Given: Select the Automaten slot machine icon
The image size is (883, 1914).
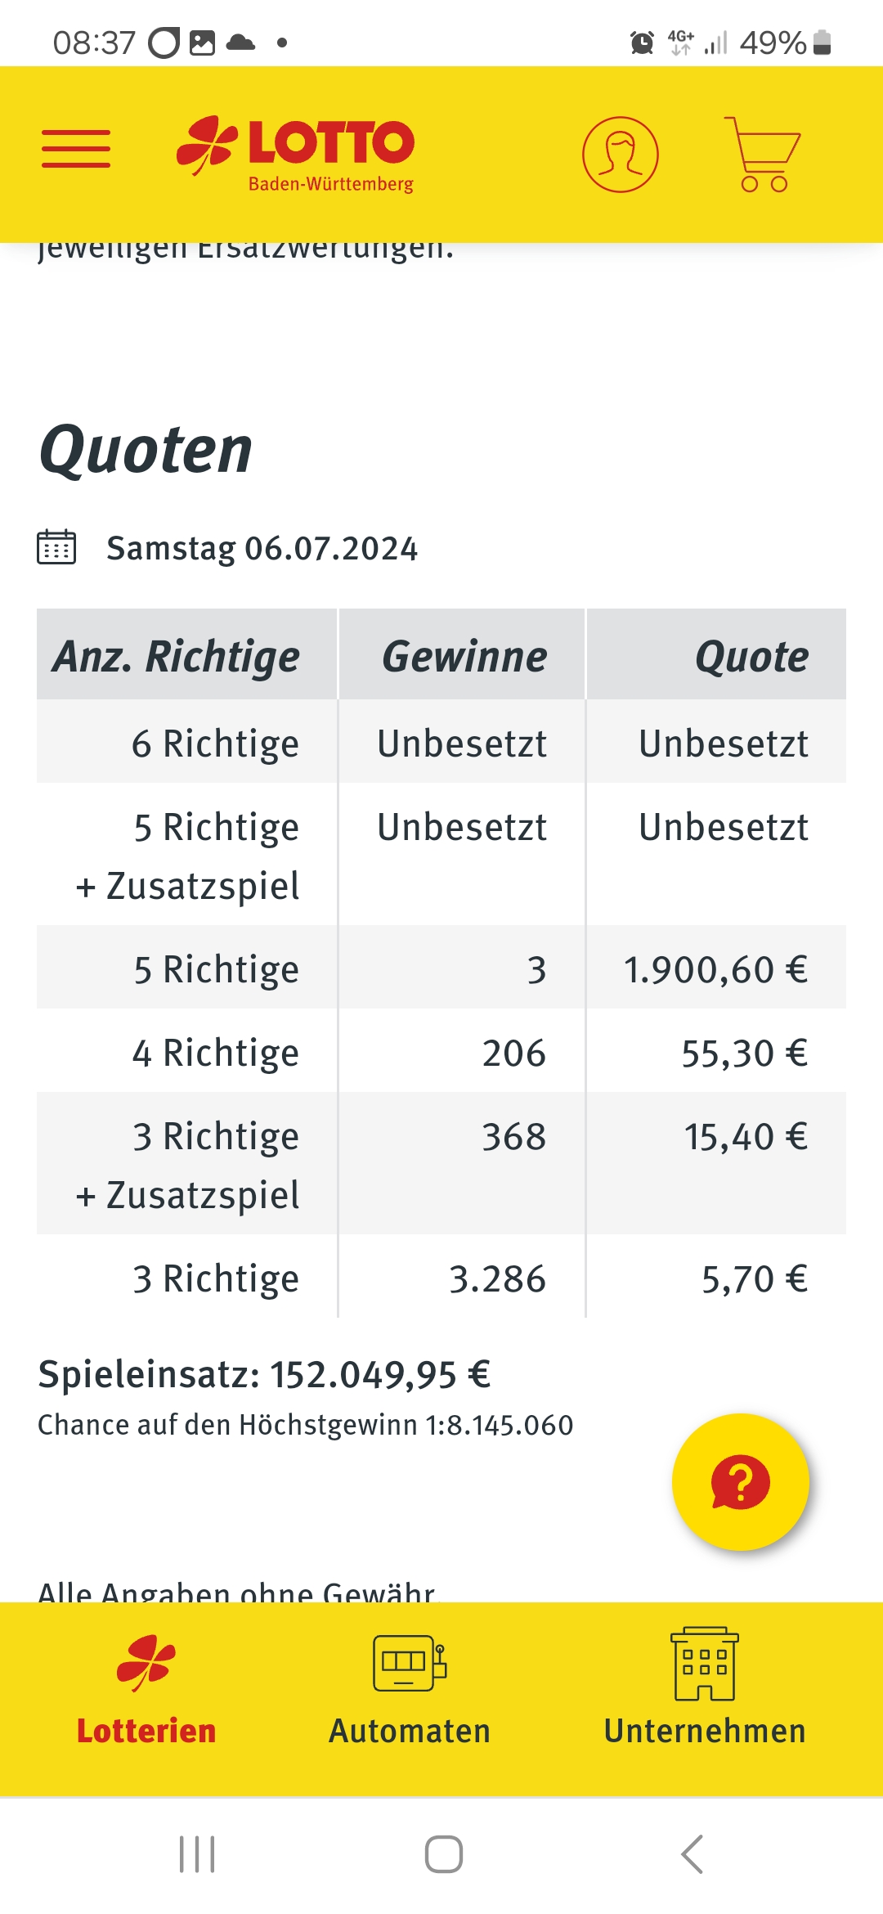Looking at the screenshot, I should pyautogui.click(x=410, y=1663).
